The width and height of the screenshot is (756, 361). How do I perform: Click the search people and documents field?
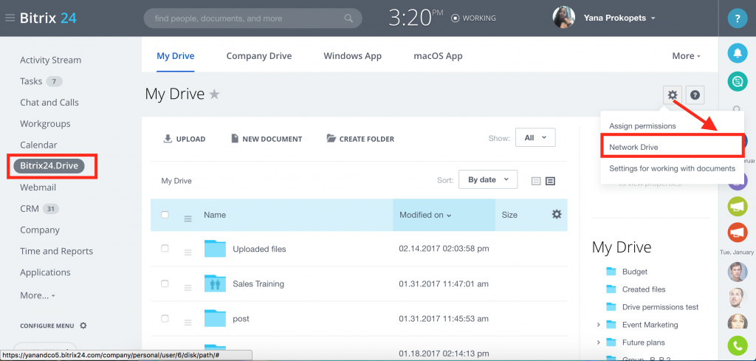[x=252, y=18]
